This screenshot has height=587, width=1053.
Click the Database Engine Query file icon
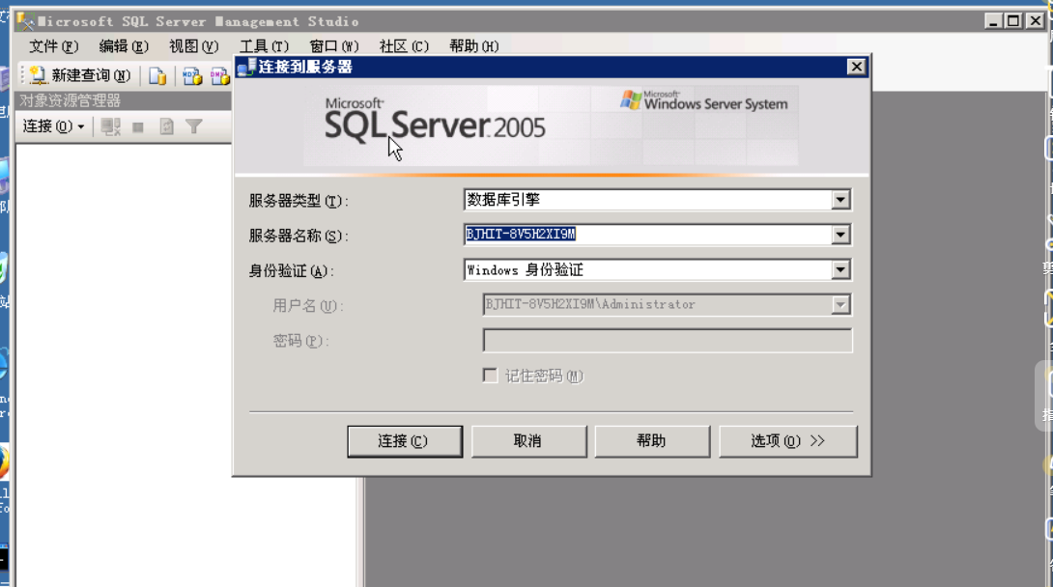157,76
